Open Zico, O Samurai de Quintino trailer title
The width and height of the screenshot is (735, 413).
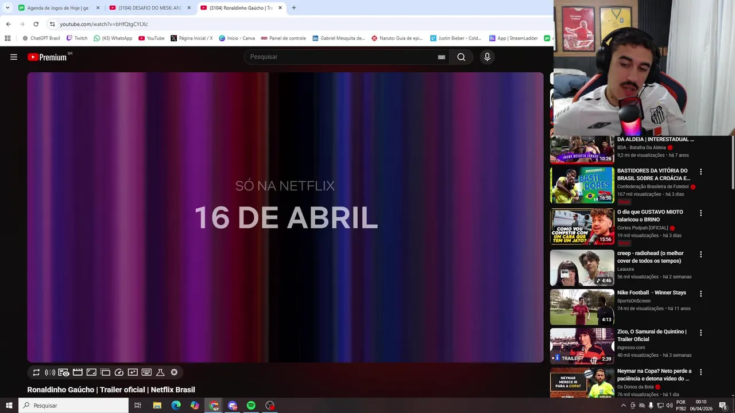(652, 336)
